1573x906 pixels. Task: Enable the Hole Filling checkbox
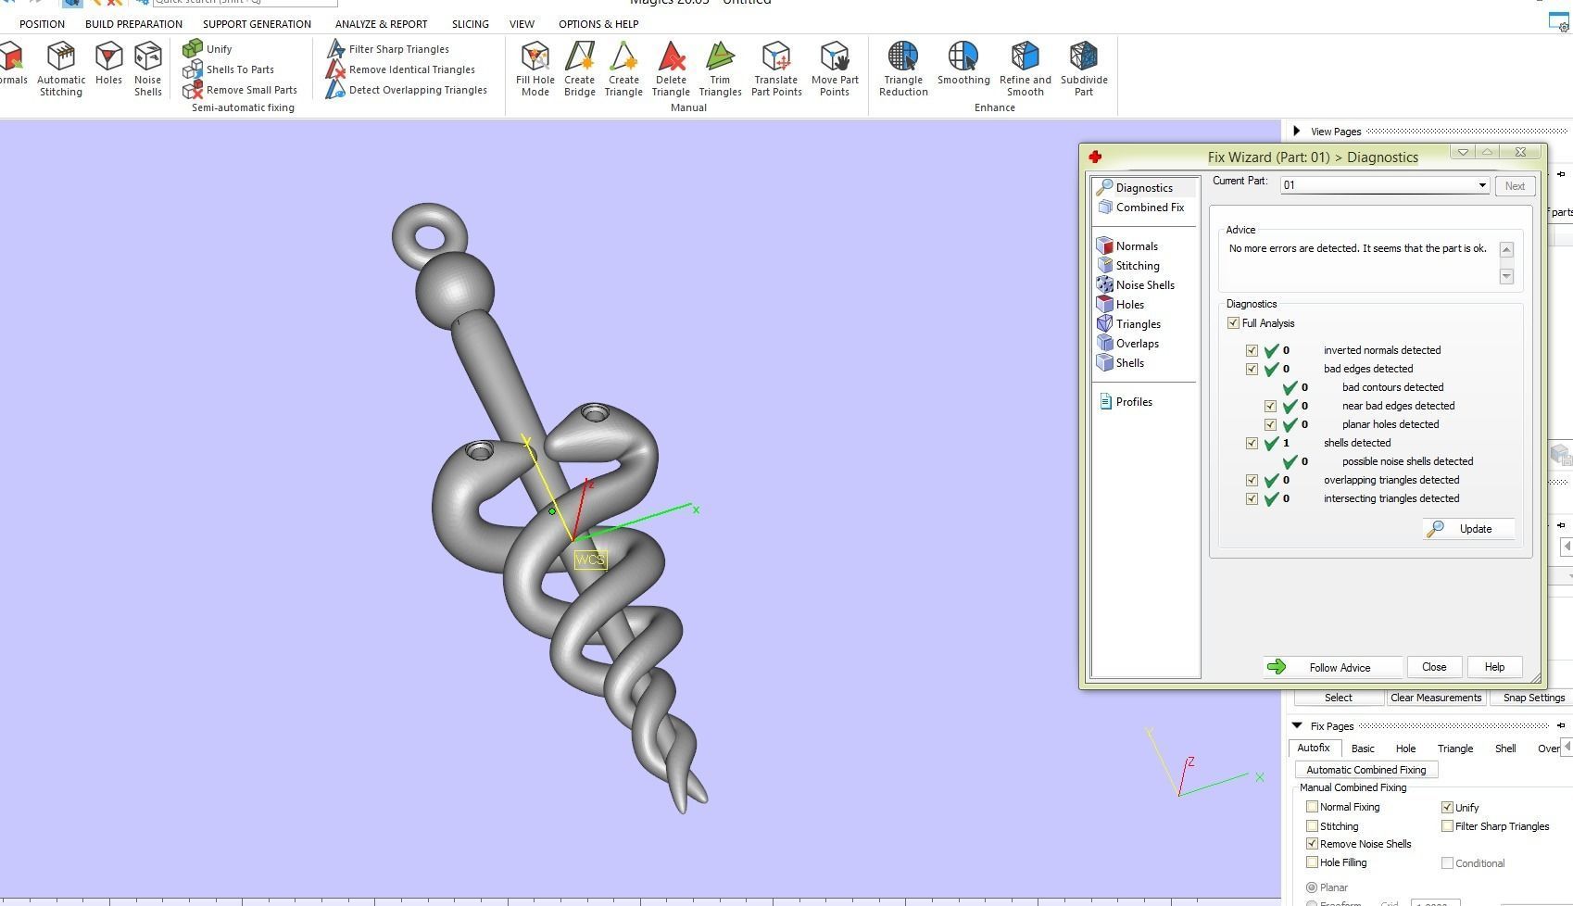(1312, 862)
